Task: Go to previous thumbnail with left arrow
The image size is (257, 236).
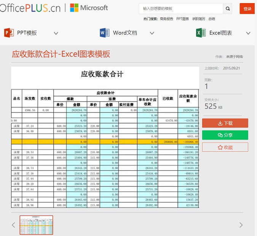Action: tap(13, 225)
